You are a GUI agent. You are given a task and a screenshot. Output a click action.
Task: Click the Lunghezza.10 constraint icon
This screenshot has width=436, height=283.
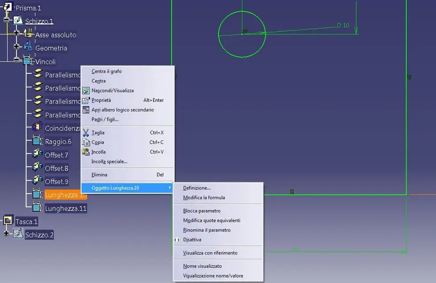(x=37, y=194)
